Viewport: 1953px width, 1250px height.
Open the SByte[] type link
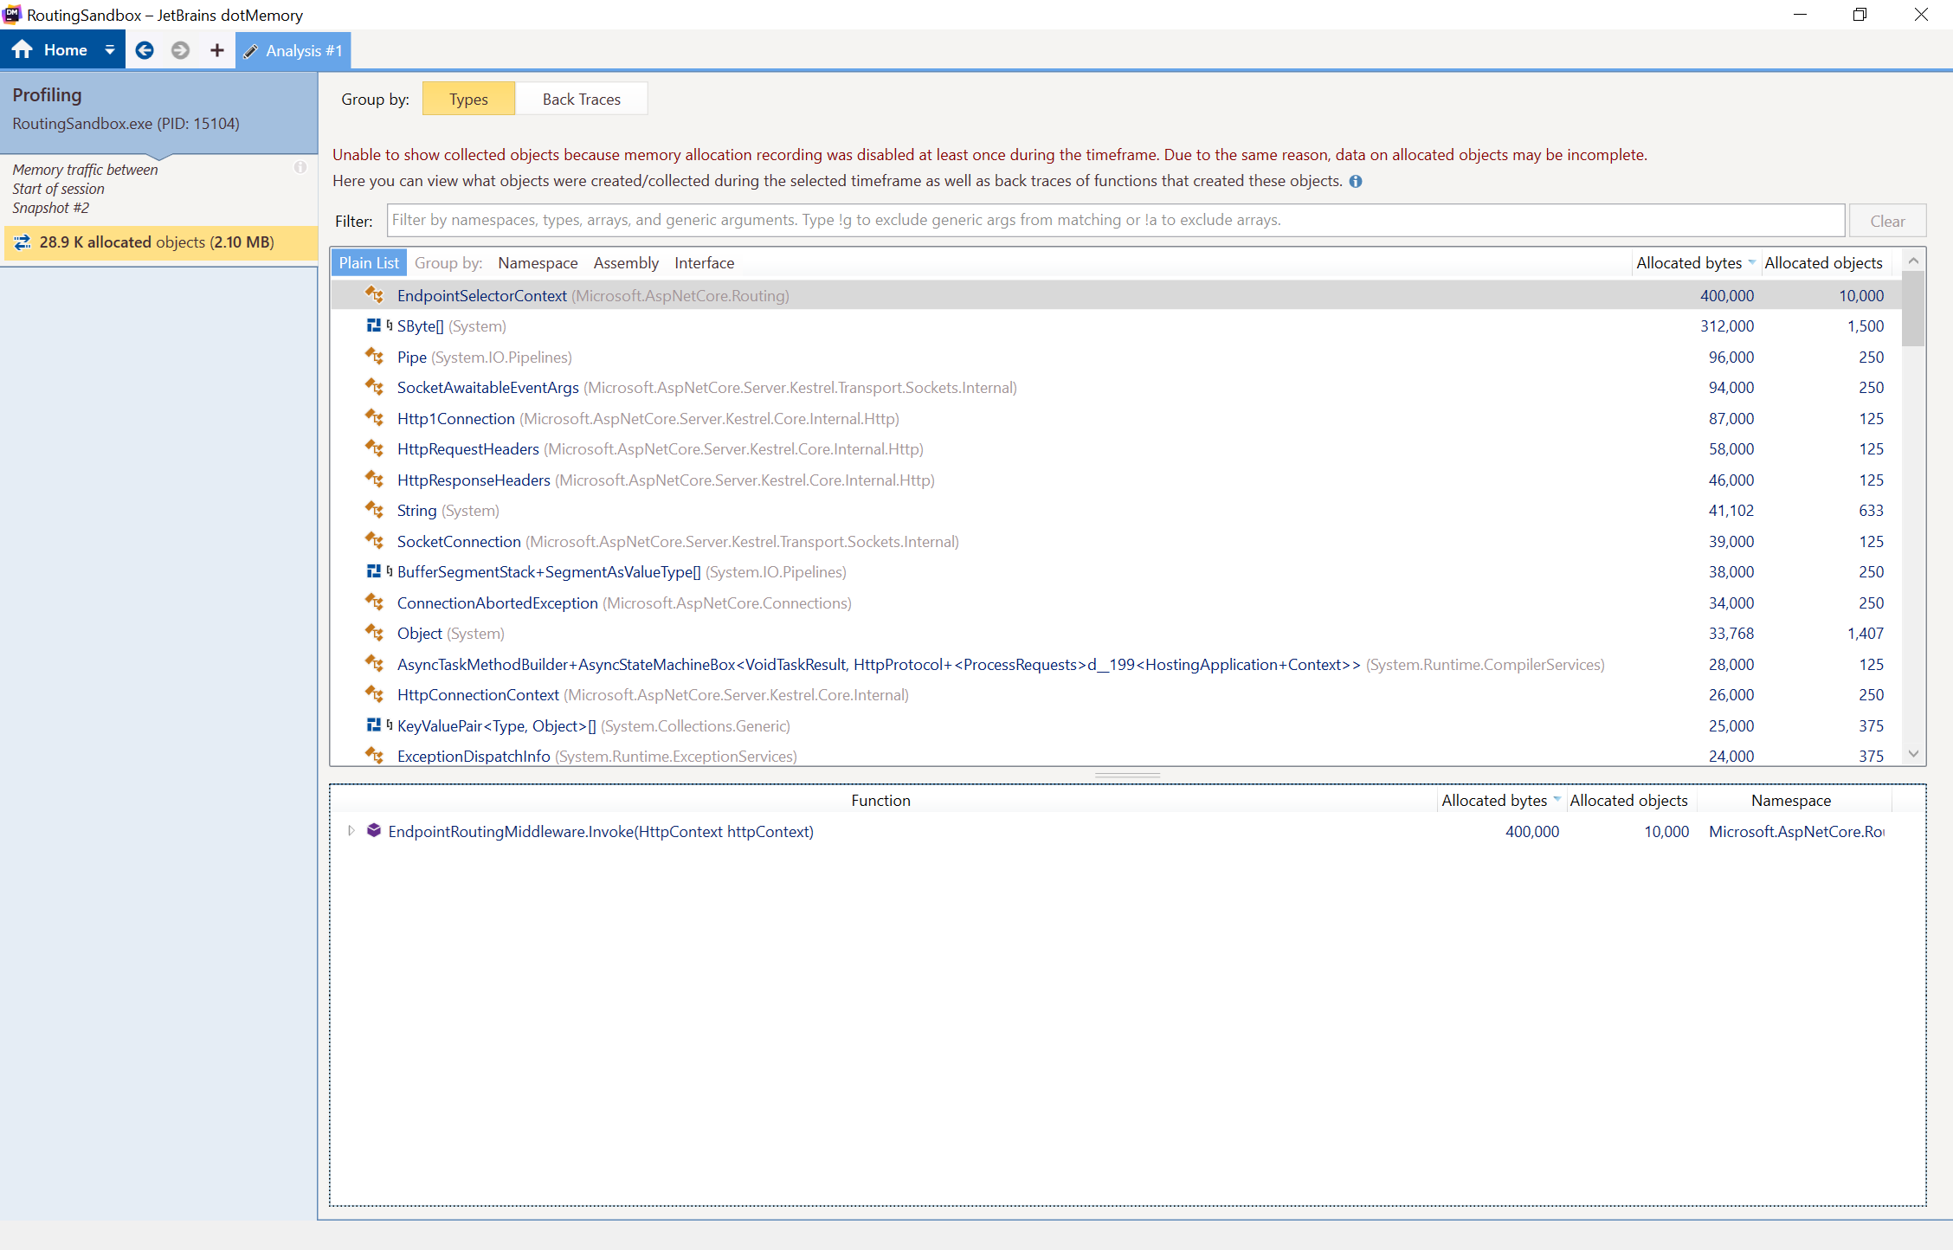click(x=420, y=326)
